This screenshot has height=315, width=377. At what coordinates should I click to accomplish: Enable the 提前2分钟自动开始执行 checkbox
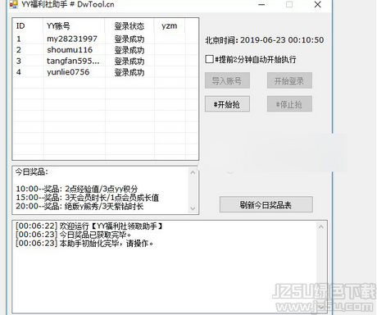tap(209, 59)
